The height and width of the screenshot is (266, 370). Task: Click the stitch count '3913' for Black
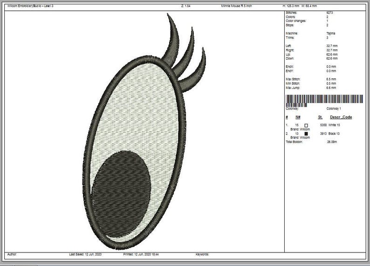pyautogui.click(x=323, y=134)
